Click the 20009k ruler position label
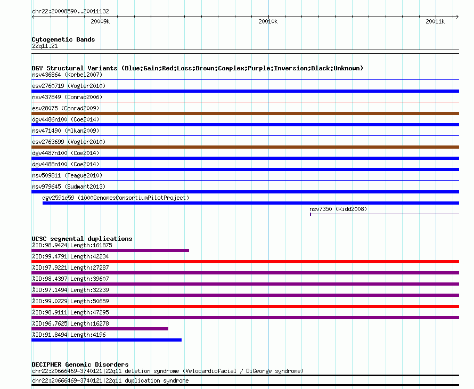 tap(100, 21)
